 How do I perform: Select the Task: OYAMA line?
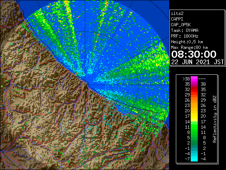point(185,30)
